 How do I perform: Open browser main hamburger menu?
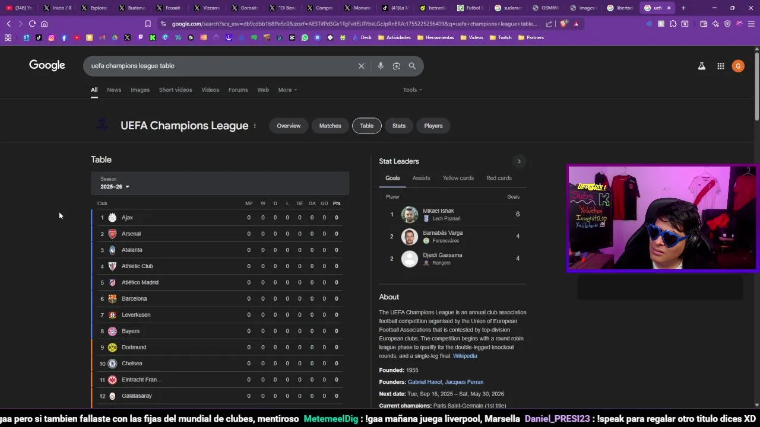click(751, 24)
